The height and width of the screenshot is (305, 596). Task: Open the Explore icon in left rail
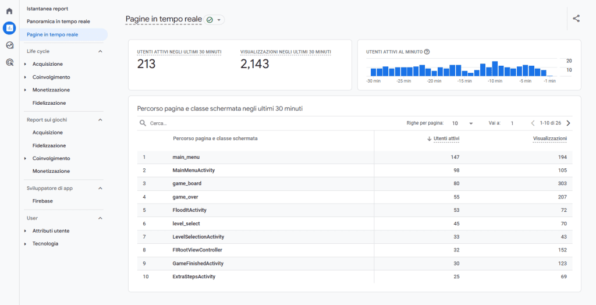tap(9, 45)
